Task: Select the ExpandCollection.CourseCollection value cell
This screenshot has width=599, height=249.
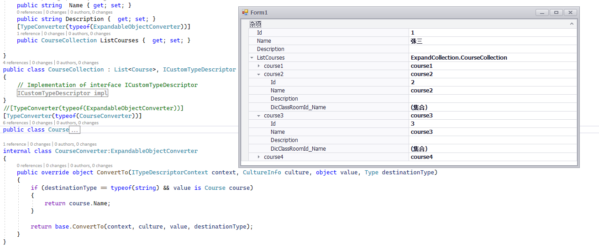Action: tap(492, 58)
